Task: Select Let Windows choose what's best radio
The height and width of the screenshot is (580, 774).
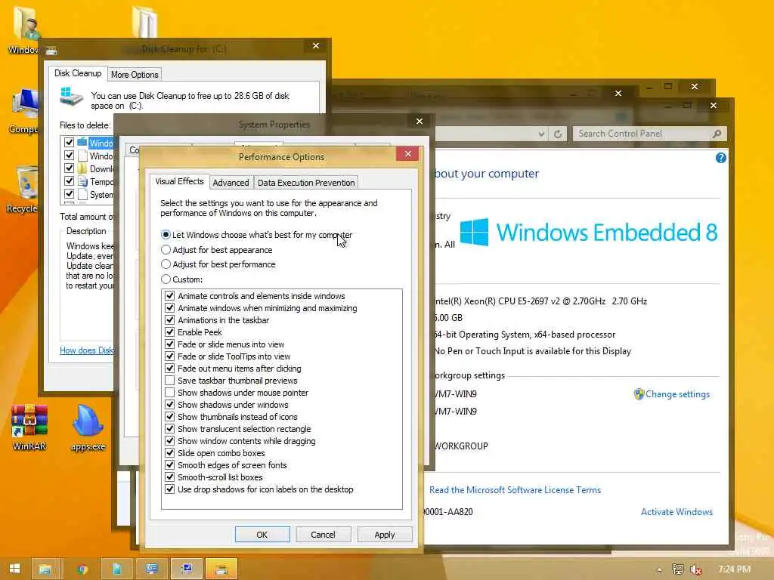Action: pos(166,235)
